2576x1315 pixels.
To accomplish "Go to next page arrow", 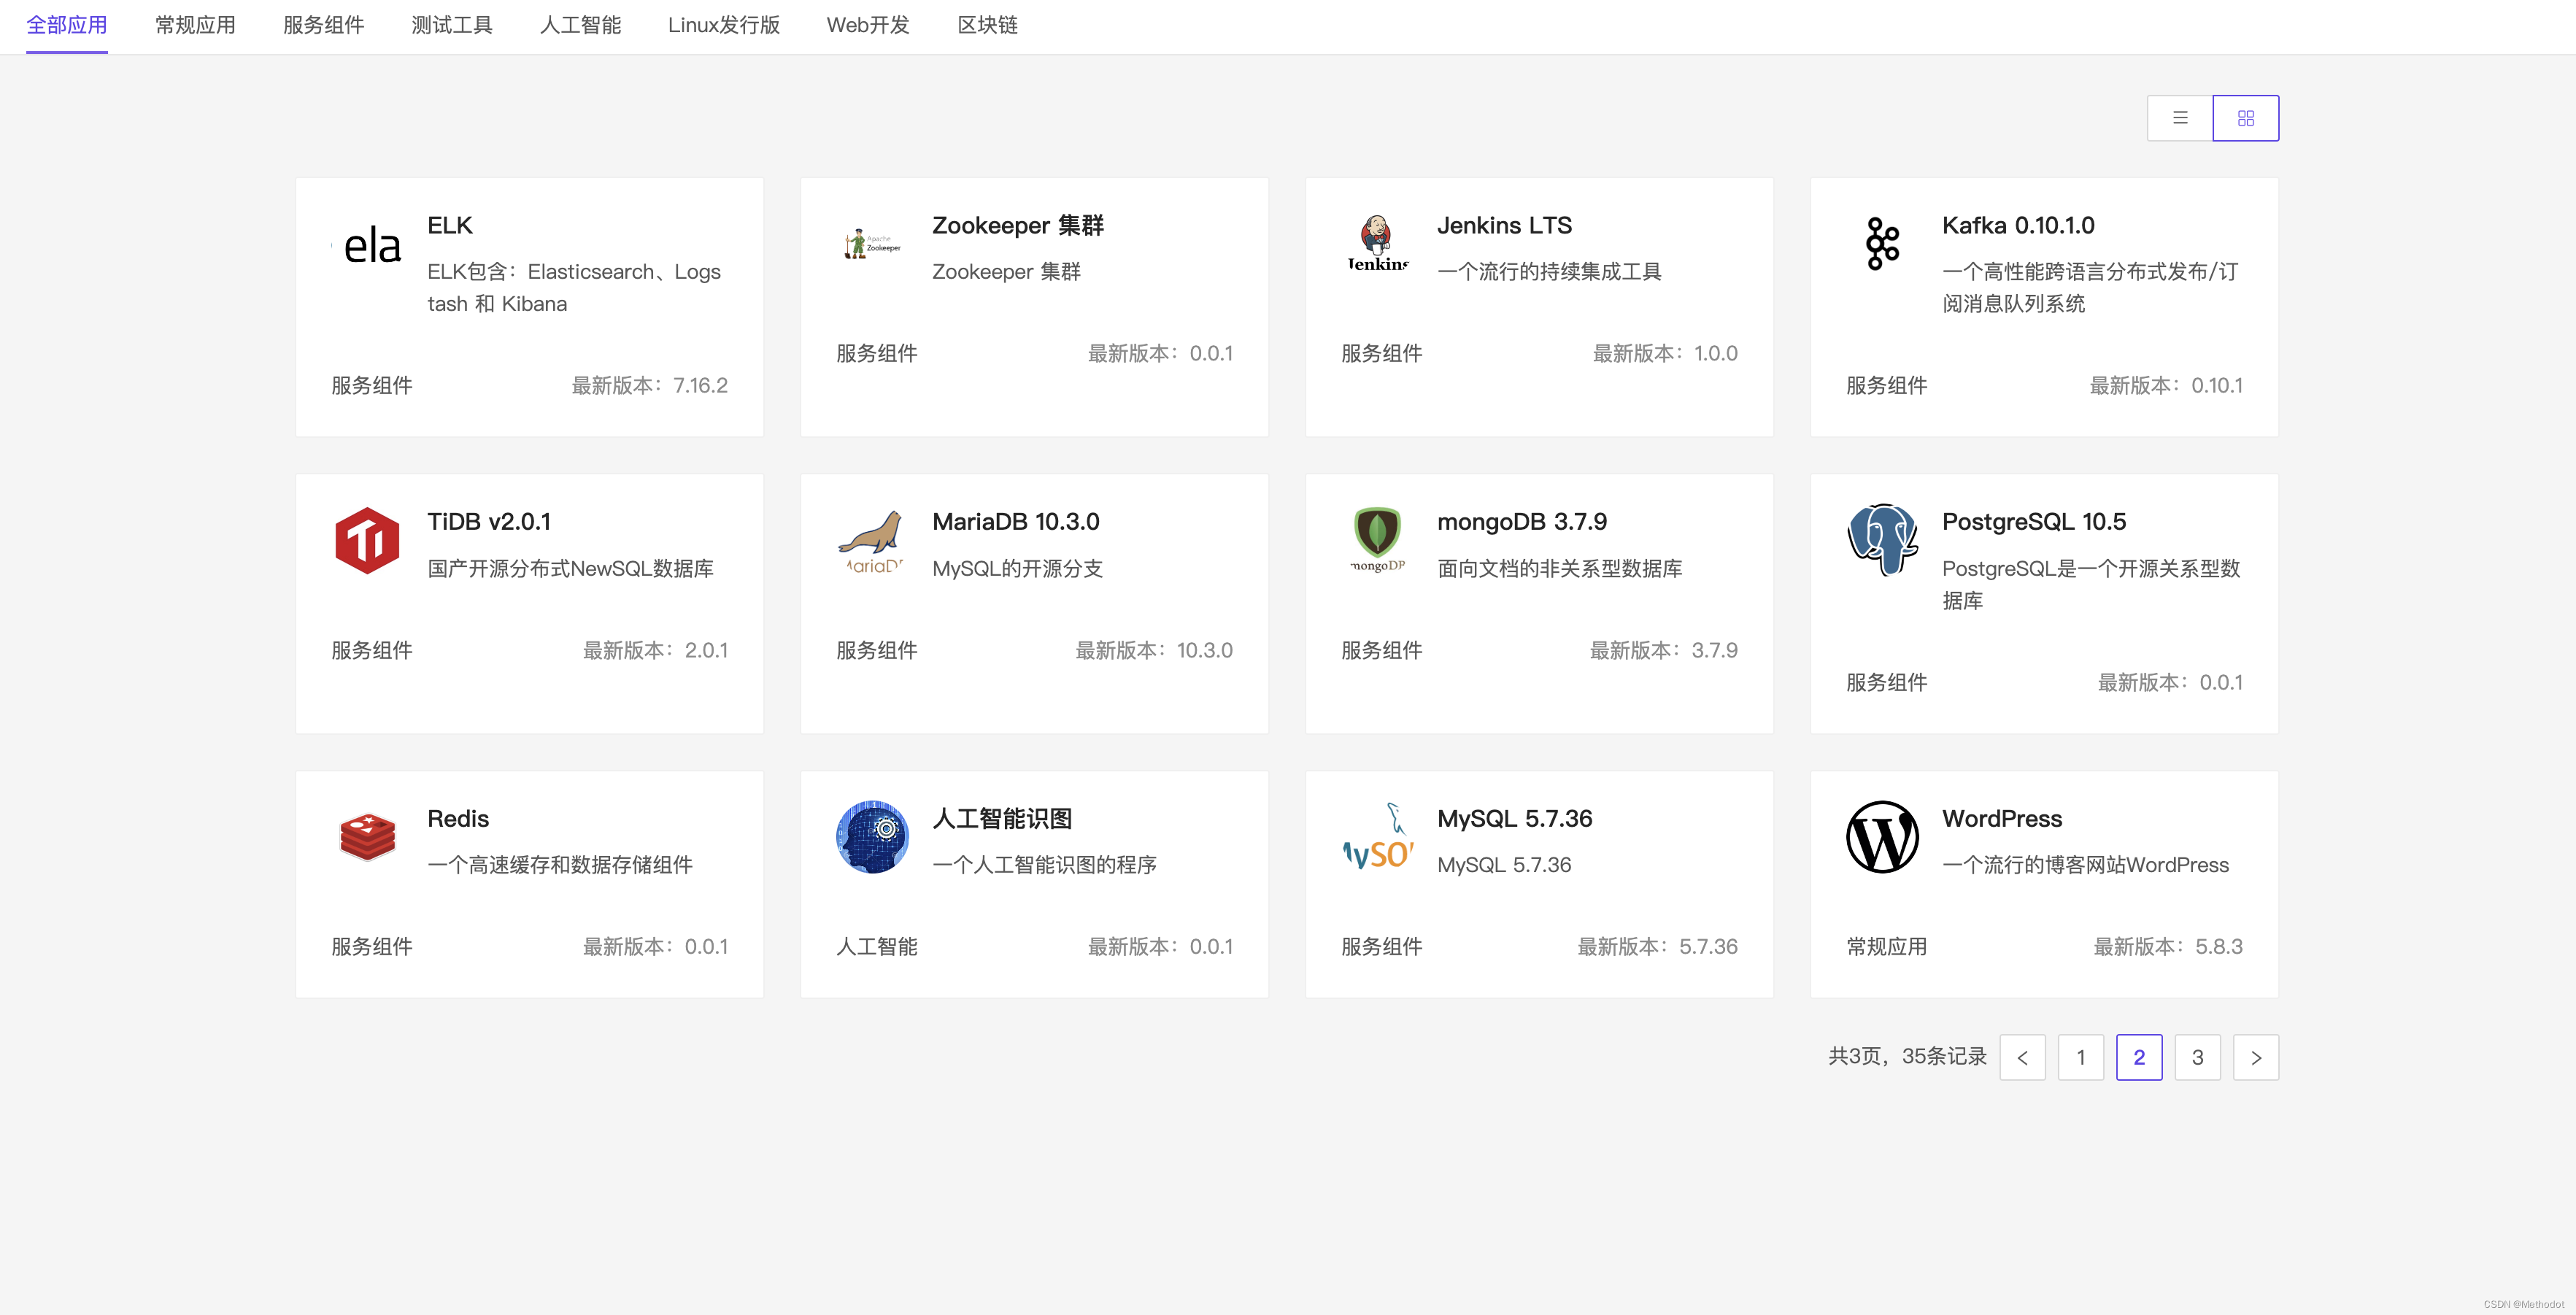I will click(2256, 1057).
